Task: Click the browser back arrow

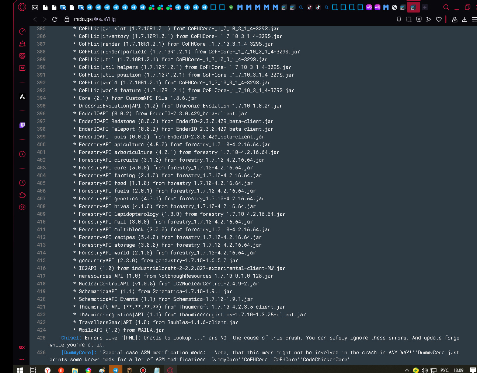Action: click(35, 19)
